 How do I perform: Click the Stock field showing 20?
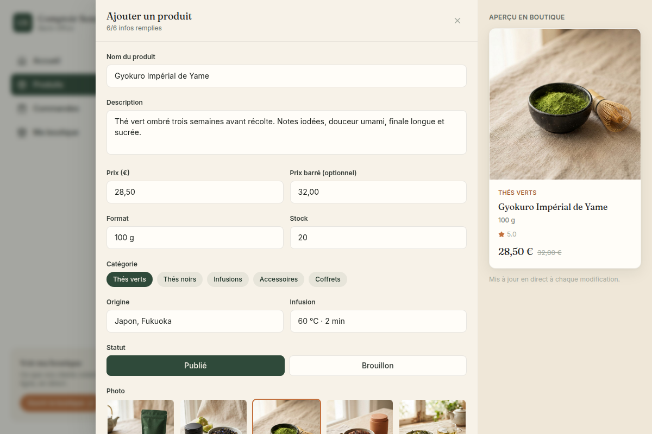(378, 238)
